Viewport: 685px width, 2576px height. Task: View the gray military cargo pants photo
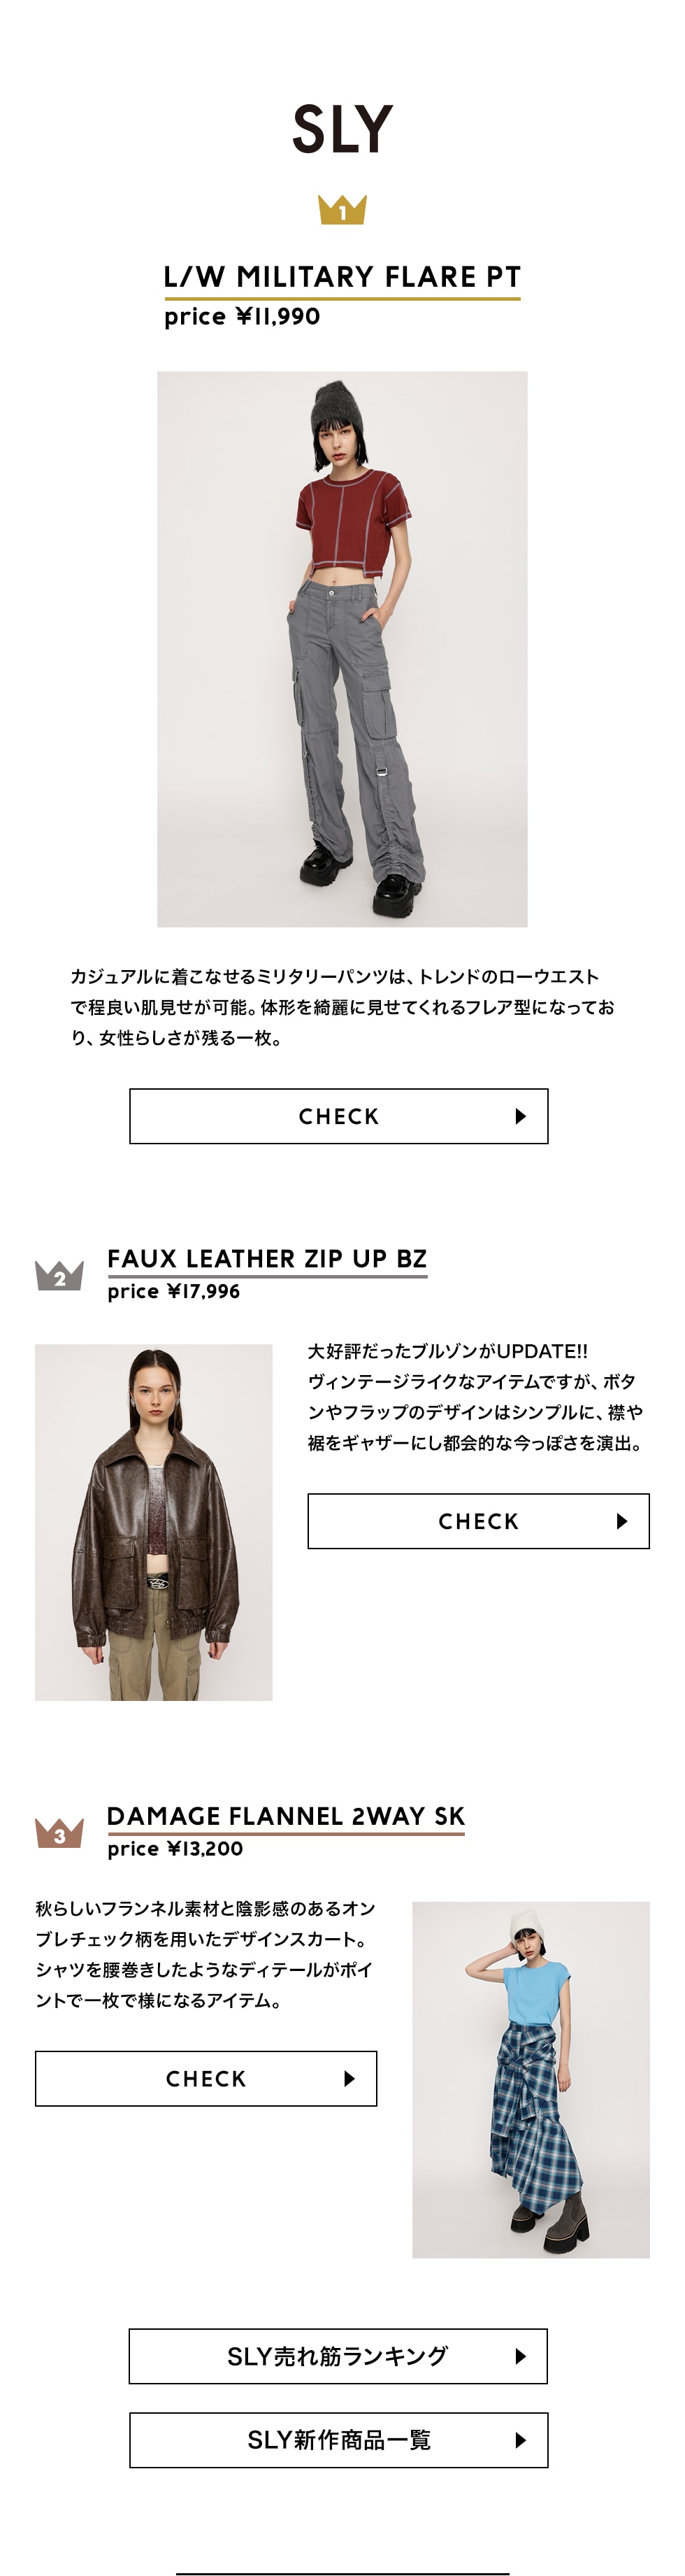tap(342, 649)
